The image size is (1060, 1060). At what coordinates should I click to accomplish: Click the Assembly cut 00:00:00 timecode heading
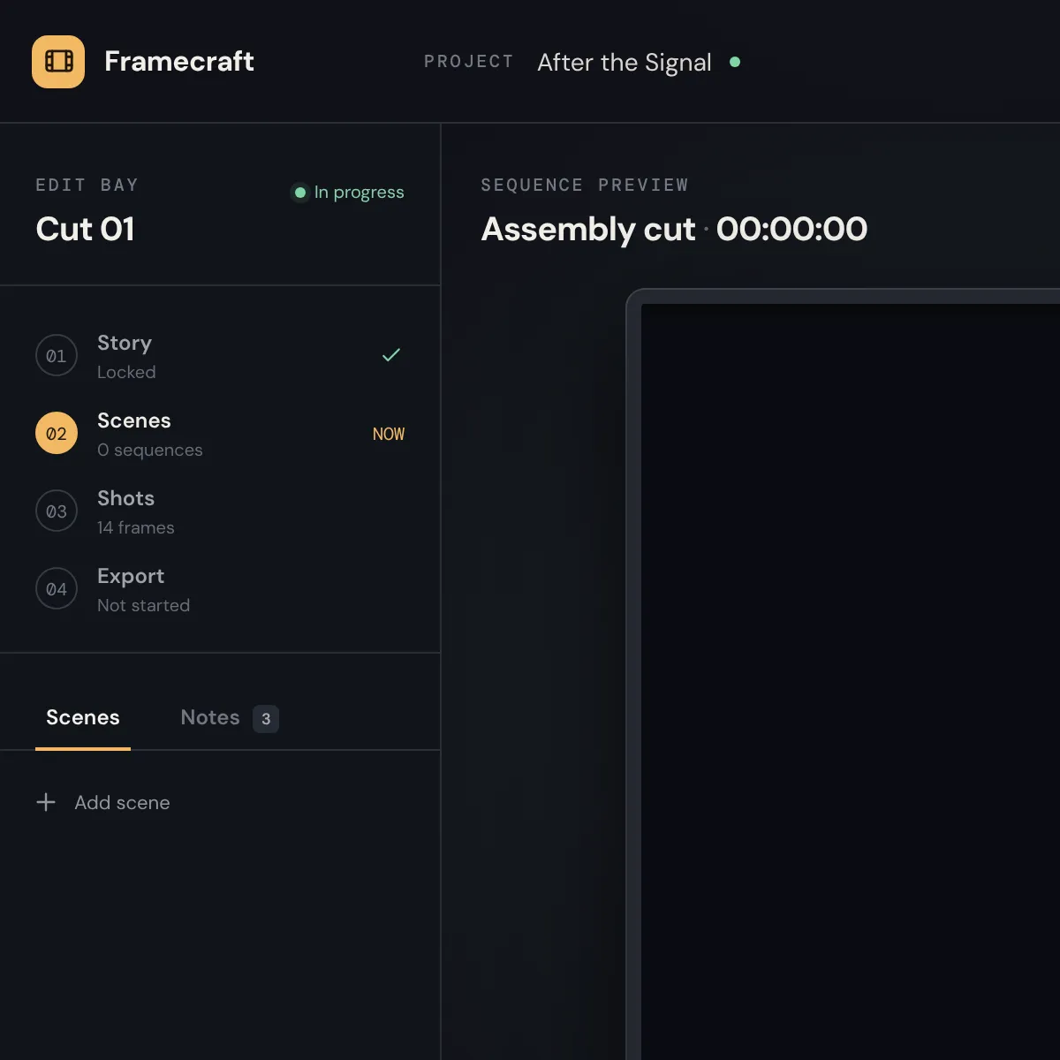click(x=674, y=229)
